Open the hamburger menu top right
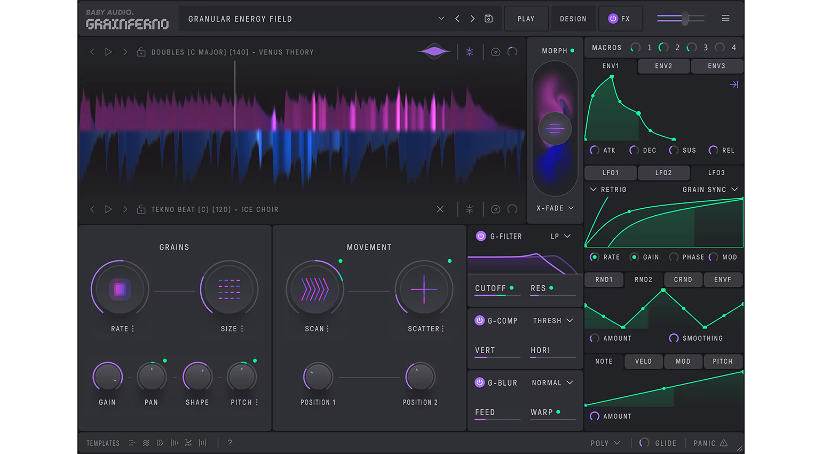The height and width of the screenshot is (454, 822). [x=725, y=18]
